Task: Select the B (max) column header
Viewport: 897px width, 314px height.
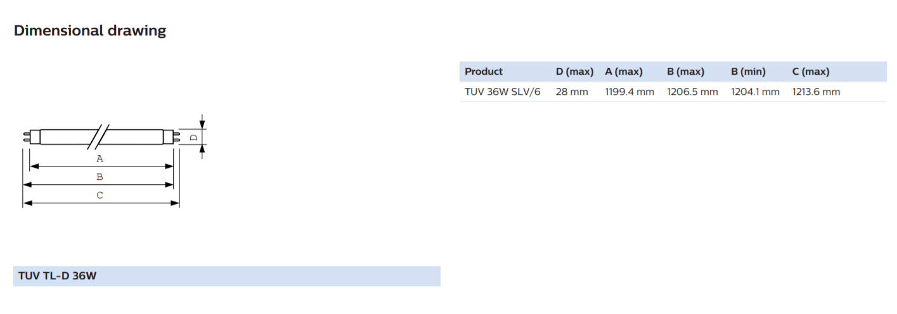Action: (x=686, y=72)
